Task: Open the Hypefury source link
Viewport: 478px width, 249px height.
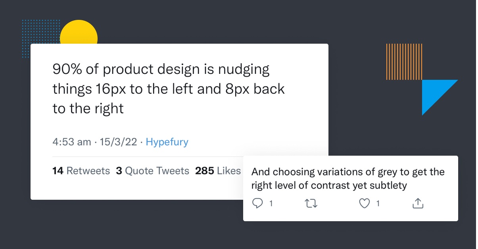Action: [x=167, y=142]
